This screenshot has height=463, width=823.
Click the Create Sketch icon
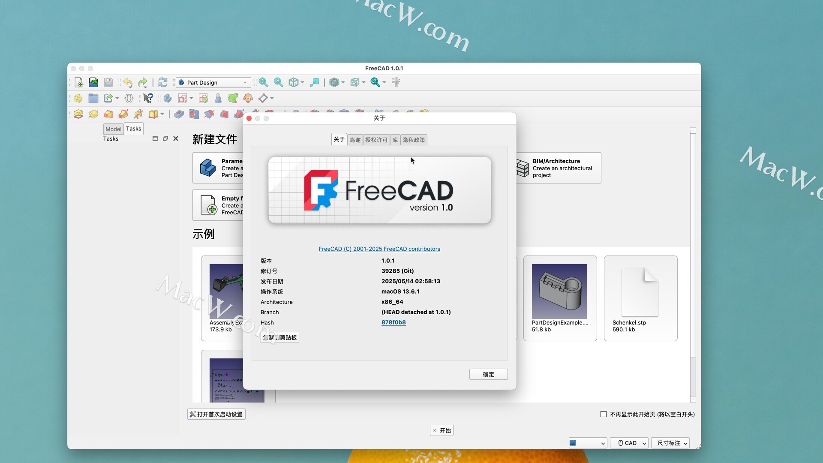point(183,98)
